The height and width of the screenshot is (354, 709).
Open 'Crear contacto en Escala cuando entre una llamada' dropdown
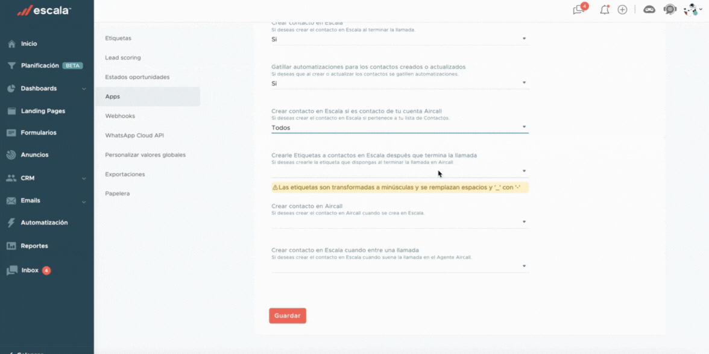[400, 267]
